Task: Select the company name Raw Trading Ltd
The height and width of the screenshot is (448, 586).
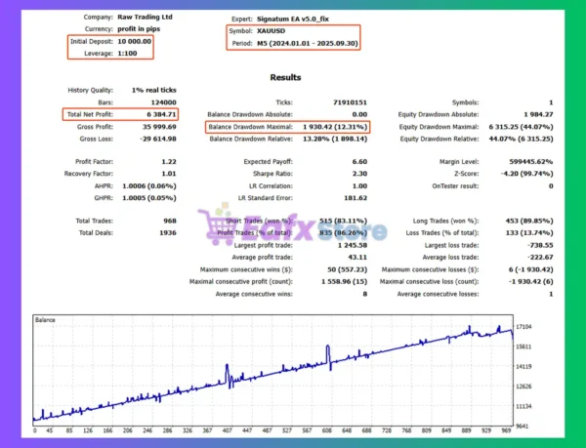Action: (145, 17)
